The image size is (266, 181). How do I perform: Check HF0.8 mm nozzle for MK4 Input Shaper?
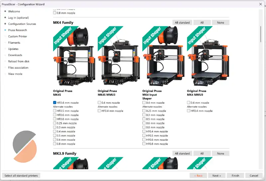point(144,144)
